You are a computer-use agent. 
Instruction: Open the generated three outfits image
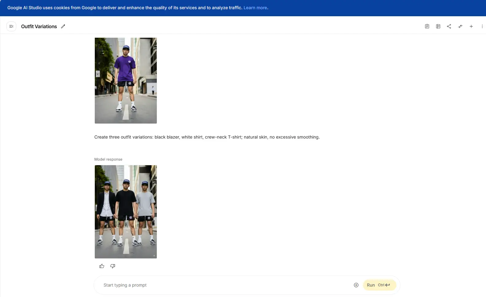pyautogui.click(x=126, y=212)
